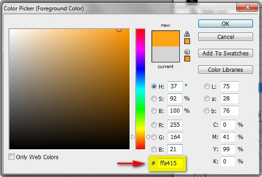Select the G green radio button
The height and width of the screenshot is (177, 262).
[154, 137]
